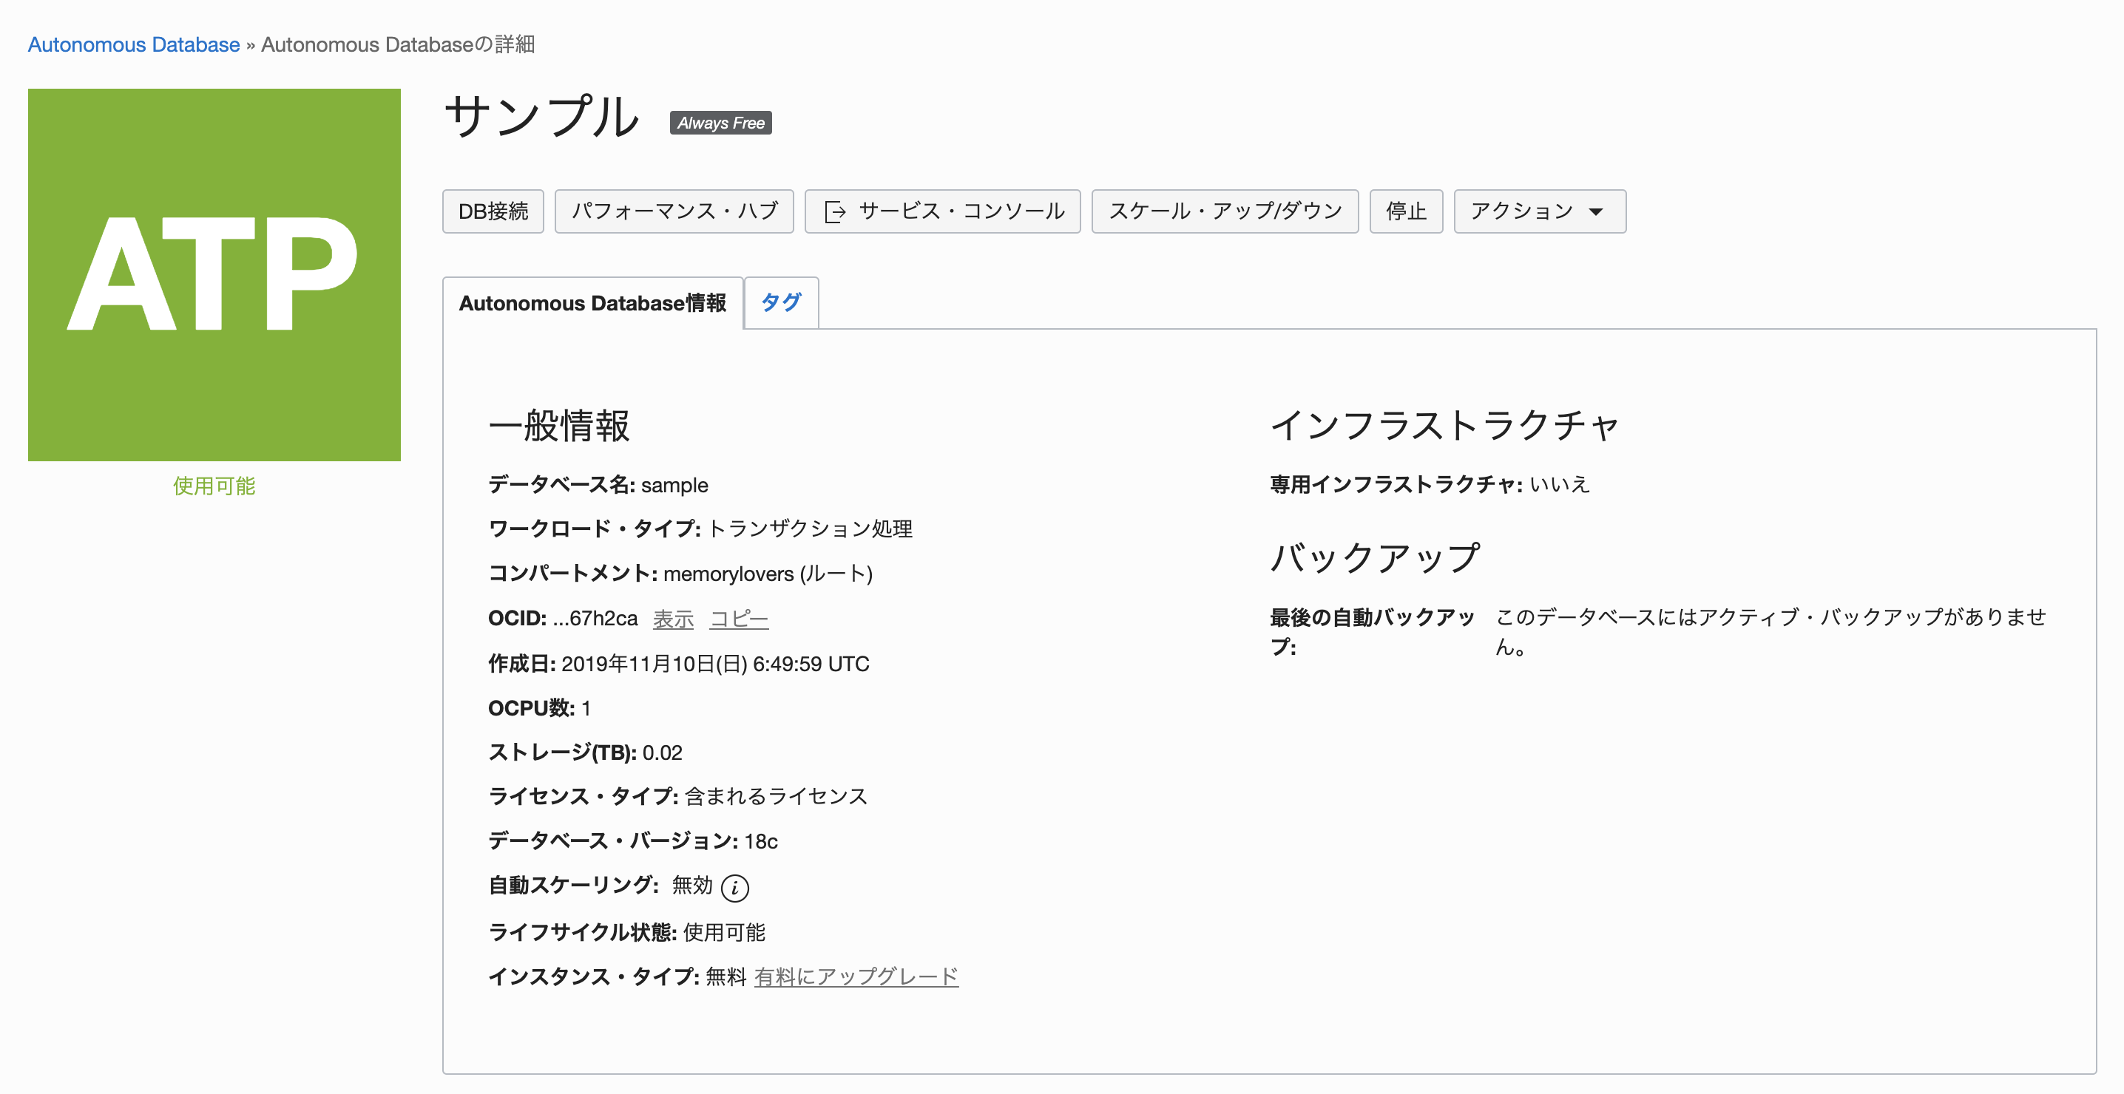
Task: Click the DB接続 button
Action: point(493,212)
